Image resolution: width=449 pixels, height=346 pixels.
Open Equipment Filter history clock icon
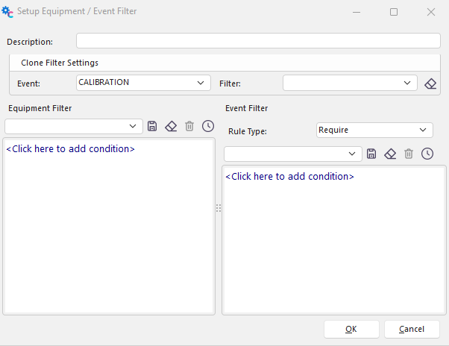[208, 126]
